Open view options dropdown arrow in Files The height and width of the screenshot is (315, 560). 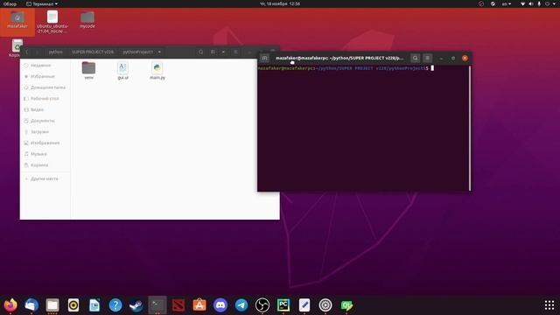(223, 52)
